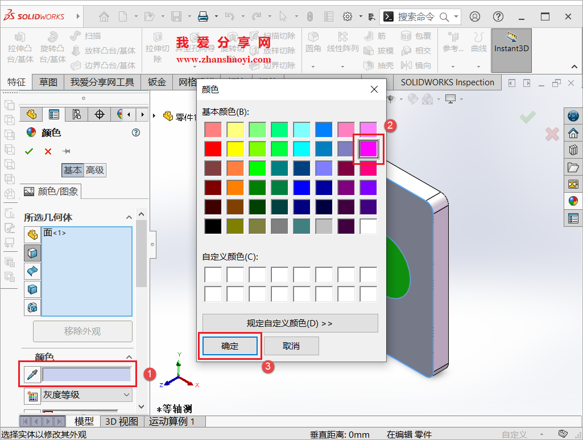583x440 pixels.
Task: Collapse the 所选几何体 section
Action: coord(129,217)
